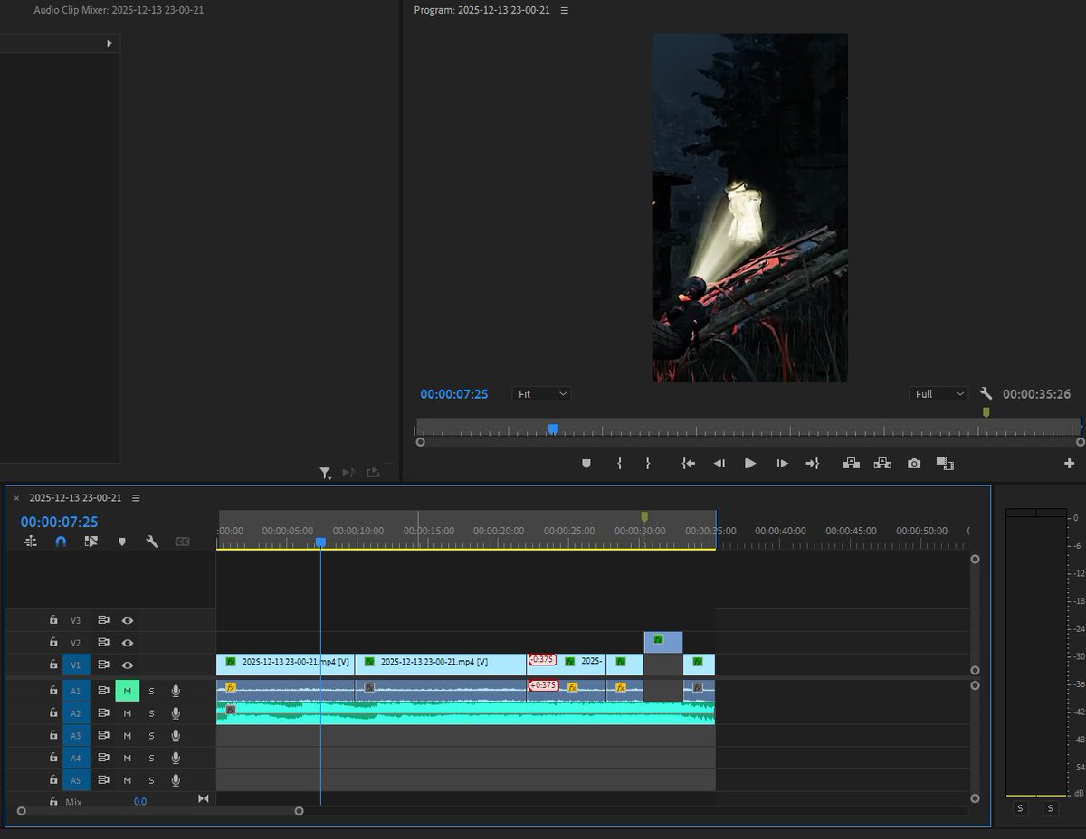Switch to the Audio Clip Mixer panel tab
Image resolution: width=1086 pixels, height=839 pixels.
117,9
